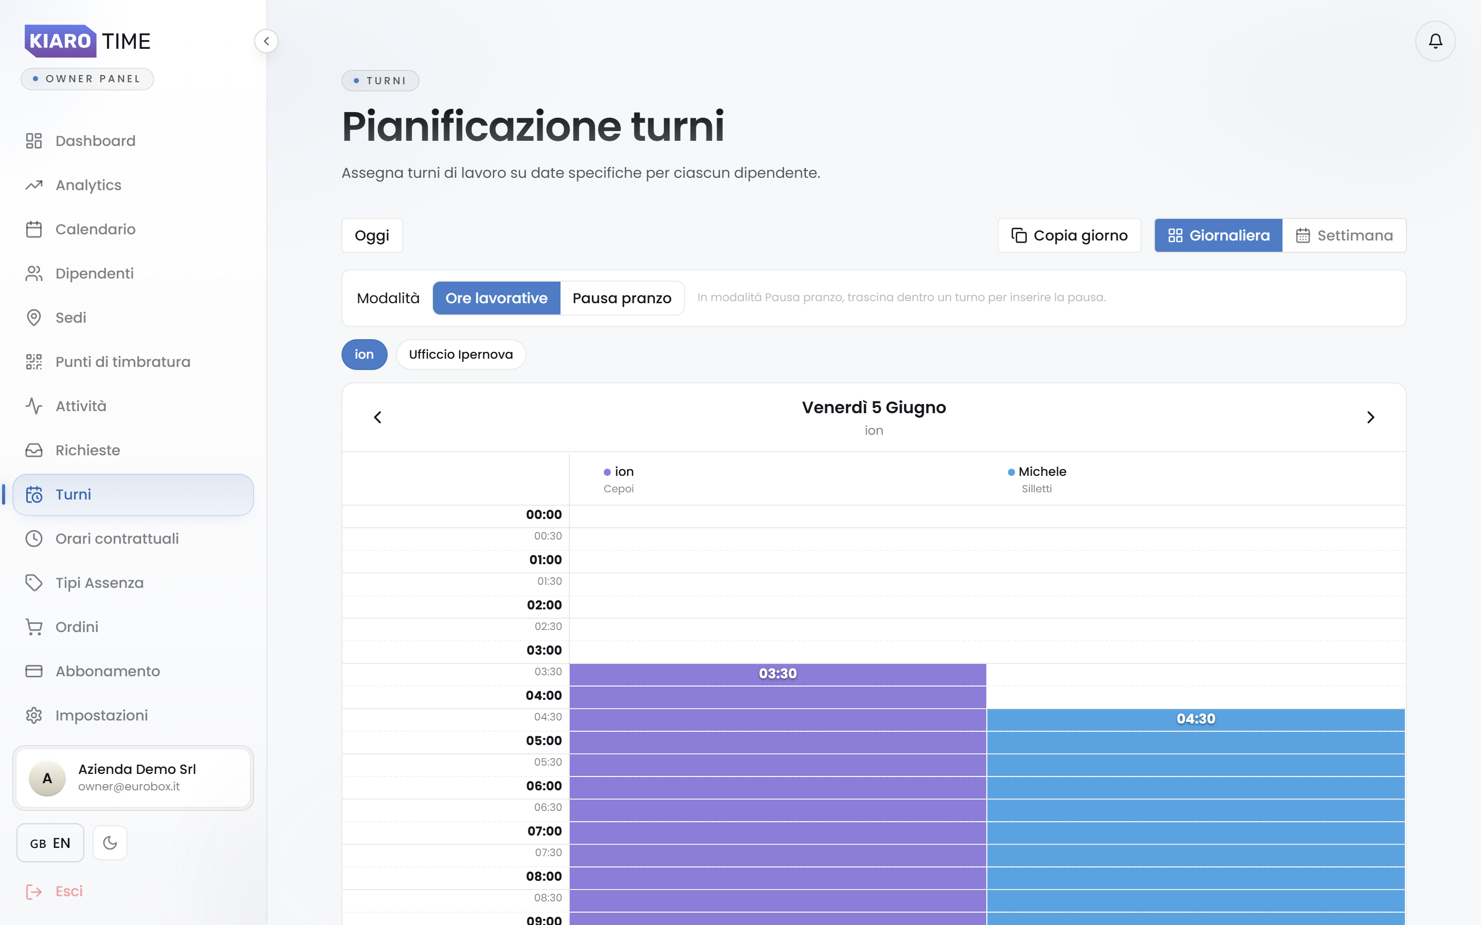The width and height of the screenshot is (1481, 925).
Task: Open Impostazioni page
Action: [x=133, y=715]
